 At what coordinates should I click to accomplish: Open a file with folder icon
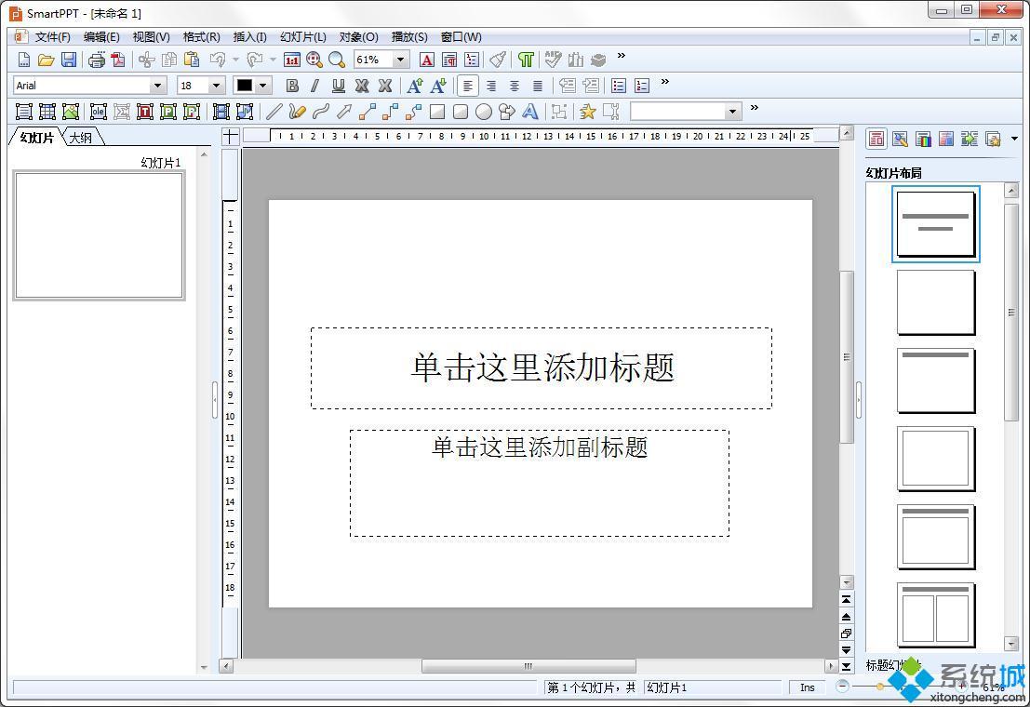pyautogui.click(x=46, y=60)
